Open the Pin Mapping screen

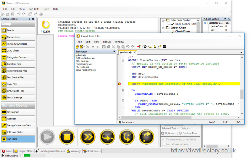click(x=18, y=112)
